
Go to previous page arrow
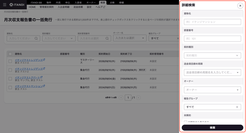click(x=121, y=98)
